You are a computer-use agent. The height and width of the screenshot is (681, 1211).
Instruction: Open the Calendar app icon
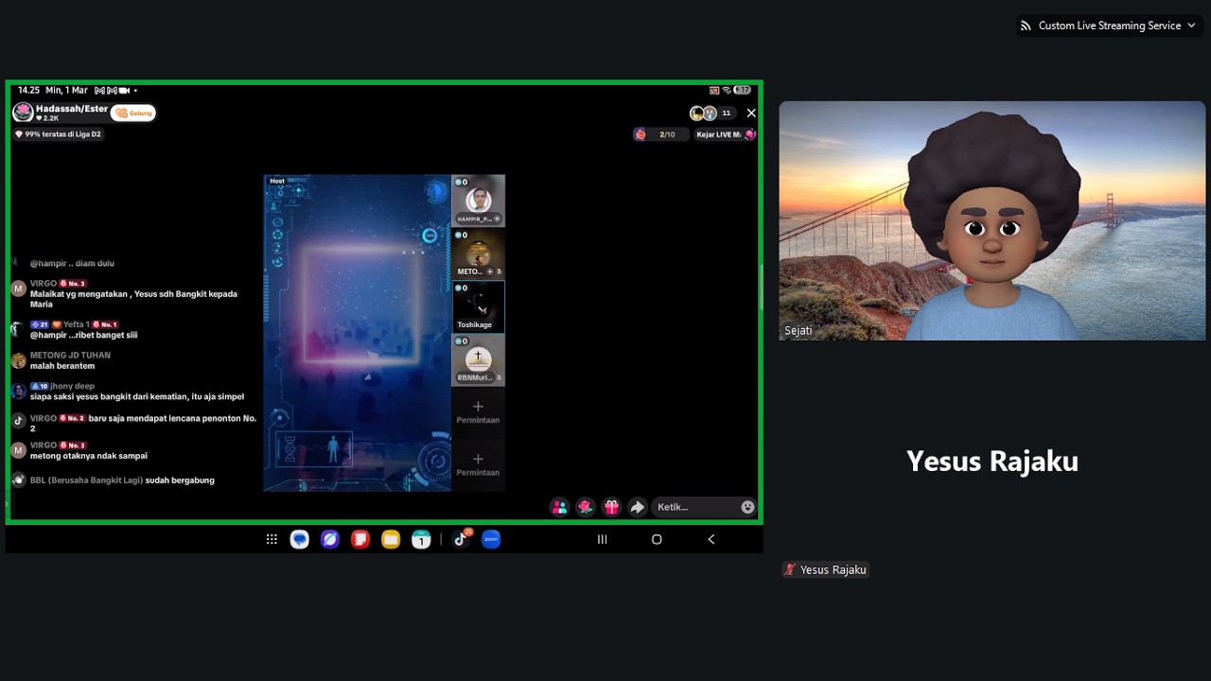click(421, 539)
